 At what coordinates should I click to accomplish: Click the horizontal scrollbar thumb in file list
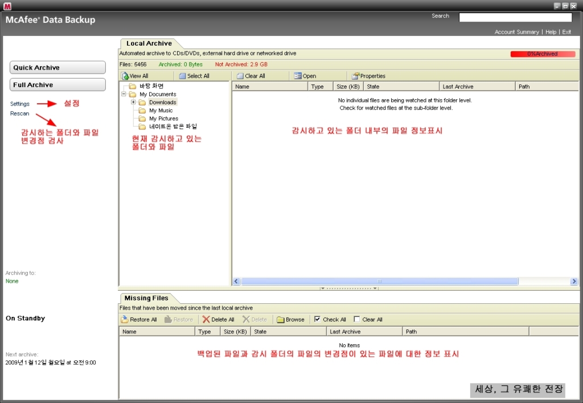(x=379, y=282)
